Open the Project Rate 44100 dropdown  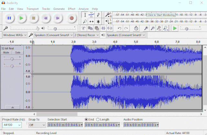12,125
